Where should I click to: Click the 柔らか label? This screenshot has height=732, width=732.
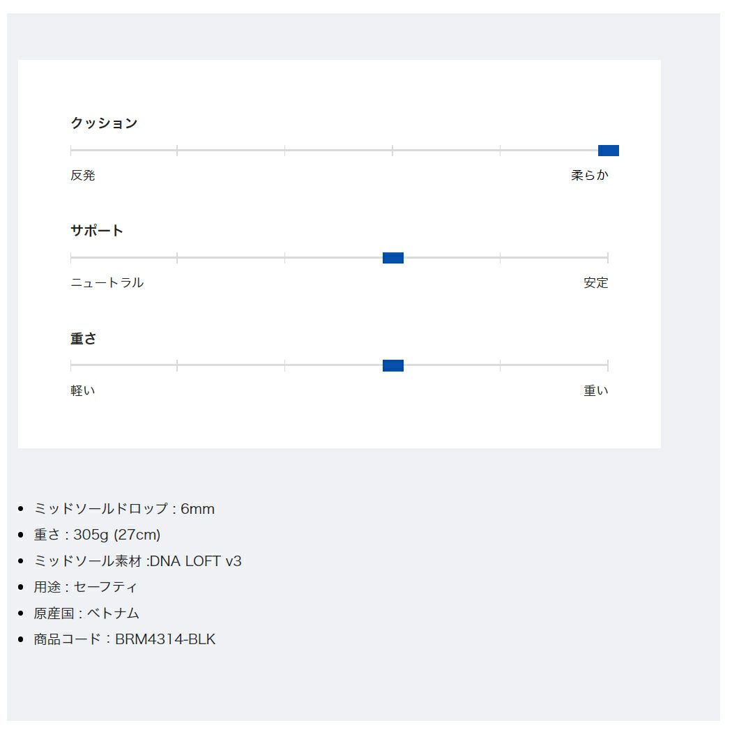[589, 176]
